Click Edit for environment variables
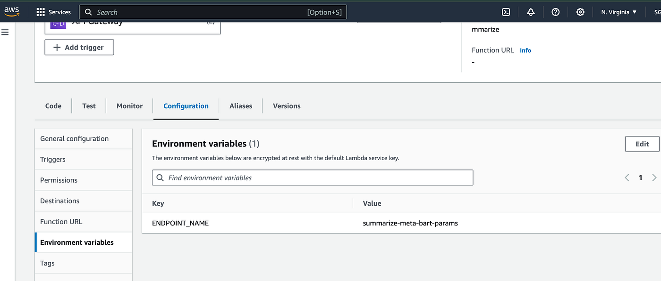This screenshot has width=661, height=281. 642,144
